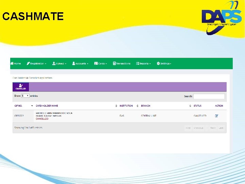Screen dimensions: 245x184
Task: Select the purple Cancelled tab
Action: click(x=21, y=87)
